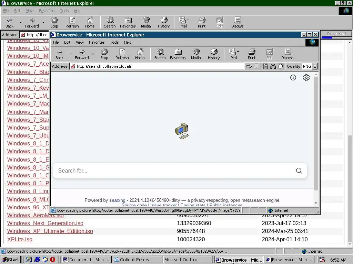
Task: Click the Quality PNG value field
Action: point(307,66)
